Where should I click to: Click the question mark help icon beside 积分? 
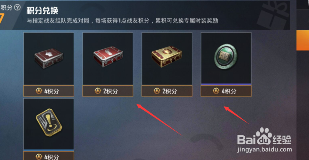click(x=18, y=7)
